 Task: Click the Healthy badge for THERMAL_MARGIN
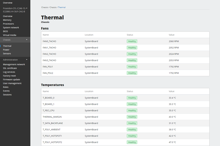[132, 117]
